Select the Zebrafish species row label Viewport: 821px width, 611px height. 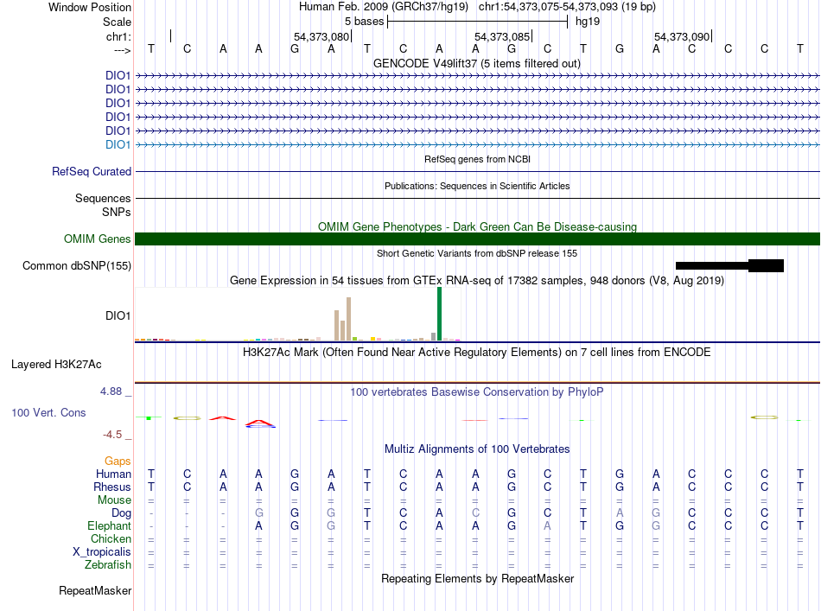click(108, 564)
